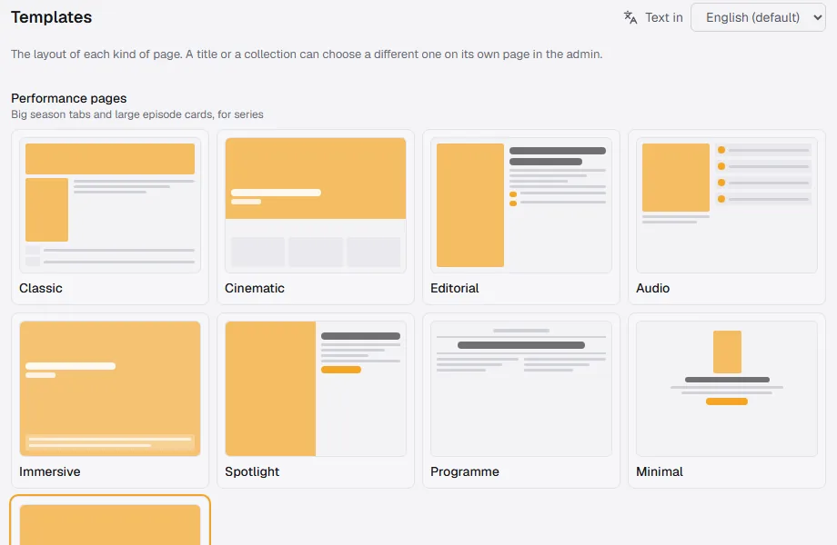Select the Minimal template preview
This screenshot has width=837, height=545.
tap(727, 389)
